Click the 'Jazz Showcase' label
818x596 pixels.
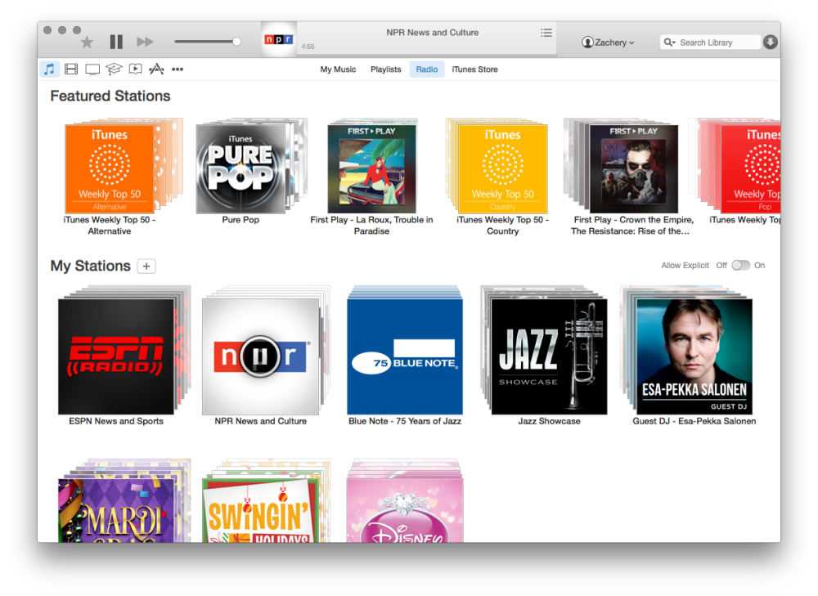click(550, 421)
